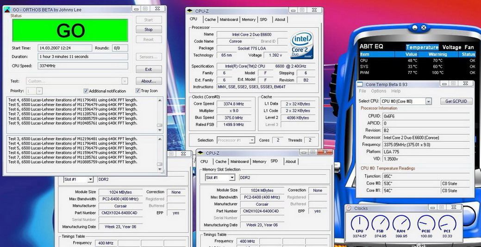Image resolution: width=481 pixels, height=247 pixels.
Task: Switch to Memory tab in top CPU-Z window
Action: point(249,19)
